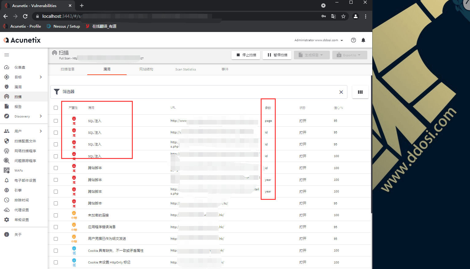Viewport: 470px width, 269px height.
Task: Expand the Discovery sidebar submenu arrow
Action: click(41, 116)
